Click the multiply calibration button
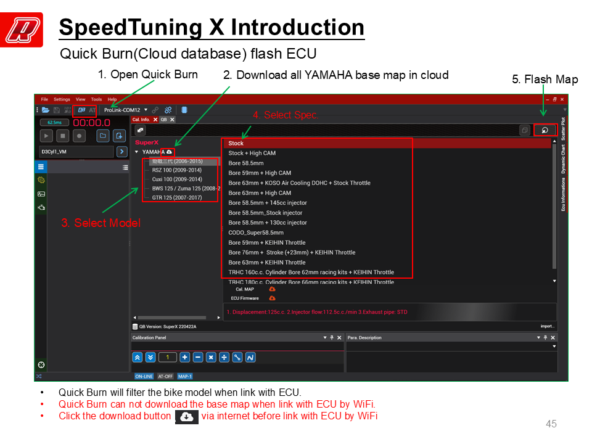This screenshot has width=592, height=444. coord(211,357)
